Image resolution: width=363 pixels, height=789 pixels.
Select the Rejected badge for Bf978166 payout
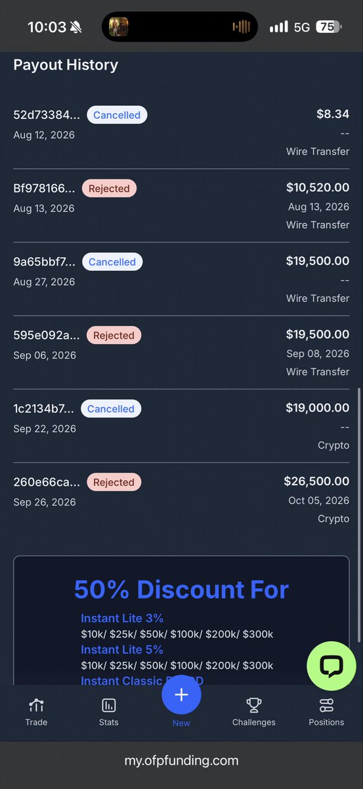(x=109, y=189)
